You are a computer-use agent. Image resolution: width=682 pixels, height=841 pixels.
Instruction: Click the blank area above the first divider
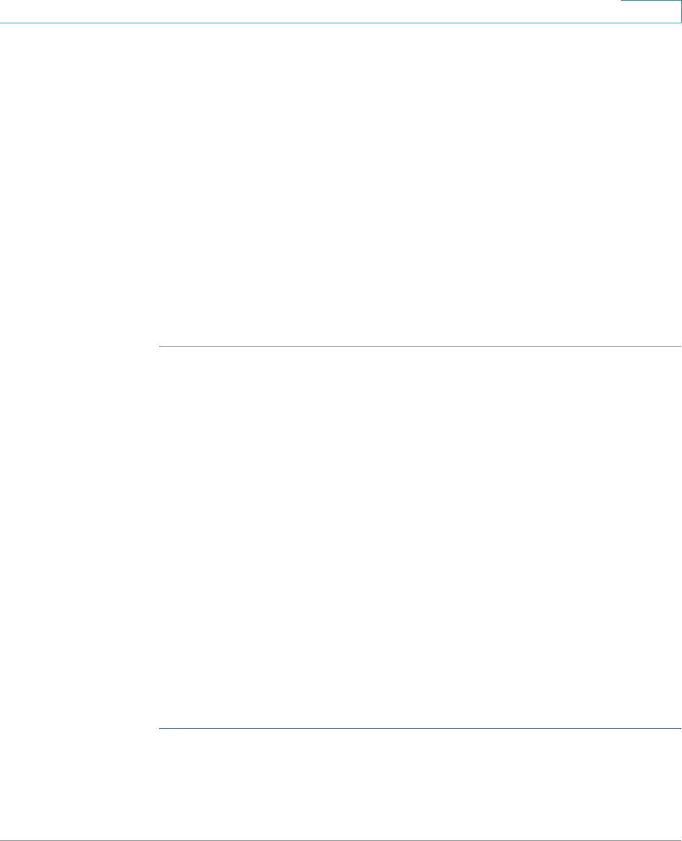[x=420, y=185]
